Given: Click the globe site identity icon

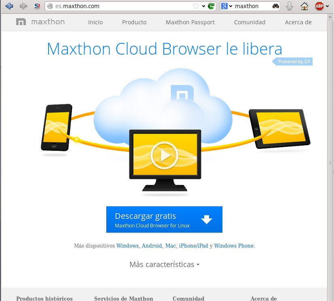Looking at the screenshot, I should point(50,6).
